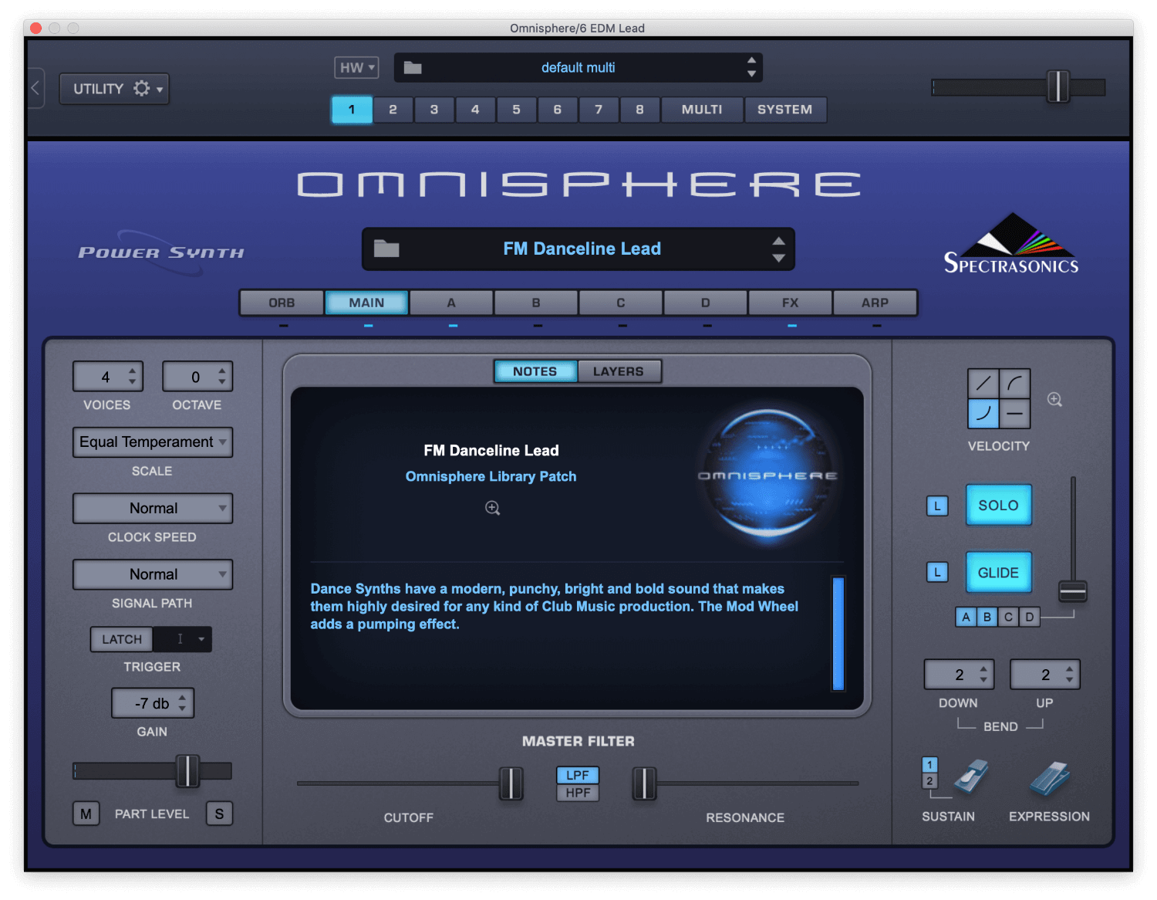The width and height of the screenshot is (1157, 900).
Task: Open the SYSTEM page button
Action: (784, 110)
